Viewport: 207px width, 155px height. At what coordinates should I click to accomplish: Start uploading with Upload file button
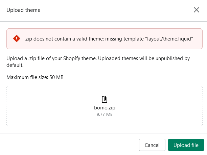(x=186, y=145)
